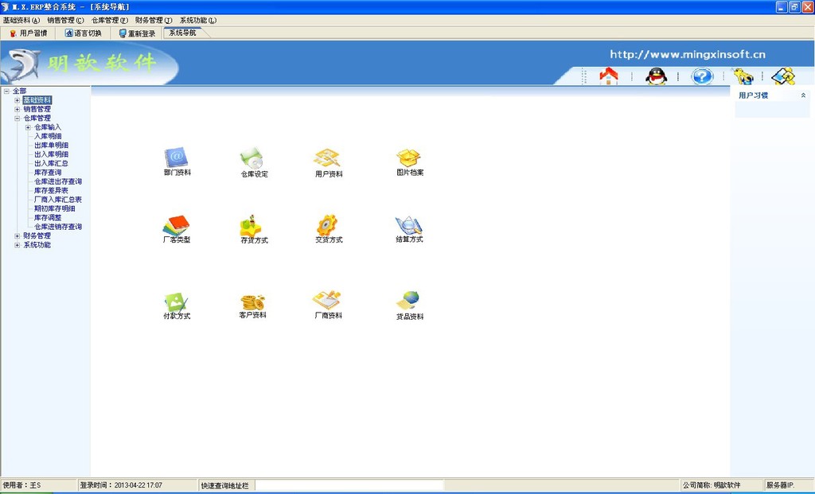Click the blue question mark help icon
This screenshot has height=494, width=815.
[701, 76]
